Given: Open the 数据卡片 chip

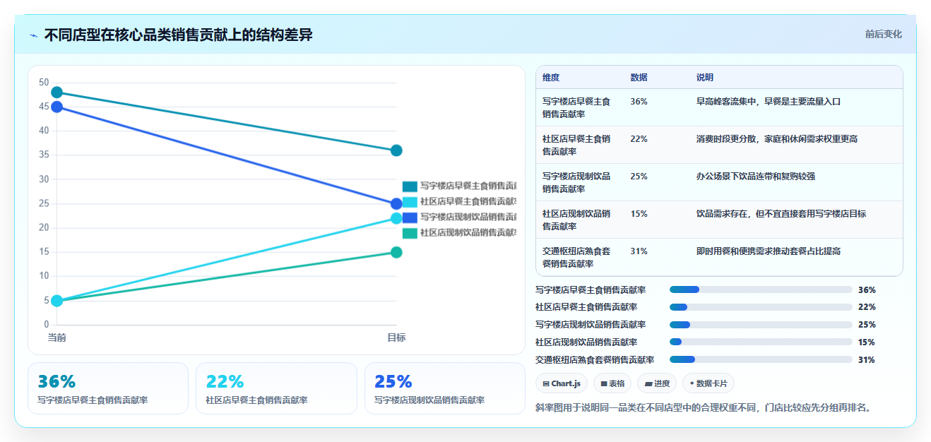Looking at the screenshot, I should click(708, 383).
